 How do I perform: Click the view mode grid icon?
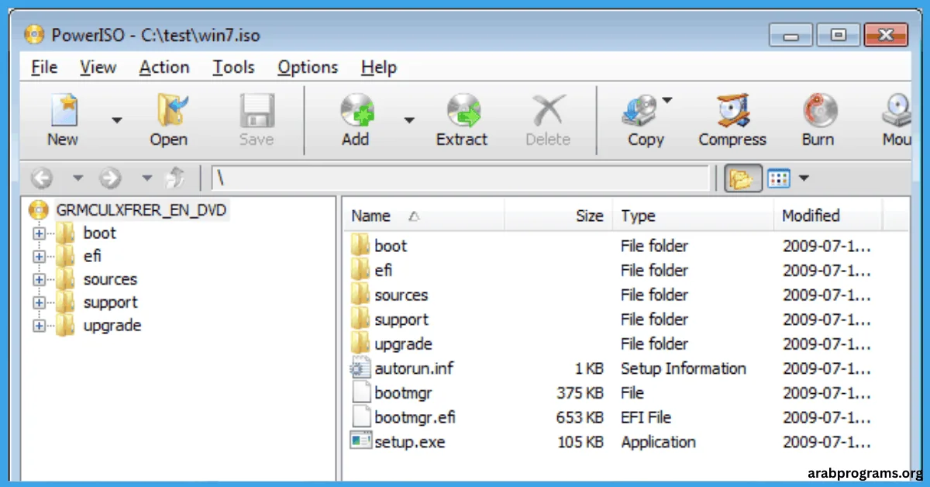[x=779, y=179]
